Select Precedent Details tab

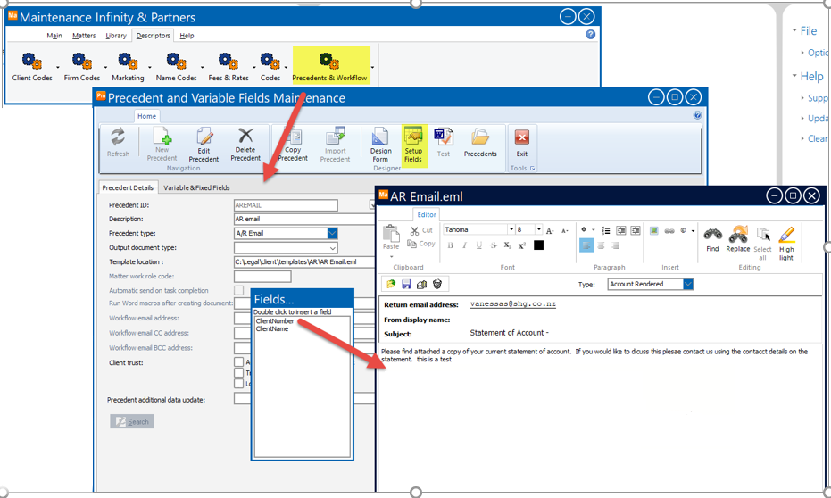pos(128,187)
